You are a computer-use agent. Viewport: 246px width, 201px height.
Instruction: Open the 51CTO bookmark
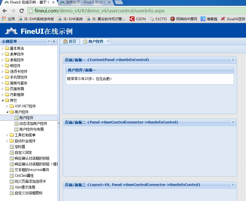pos(158,19)
